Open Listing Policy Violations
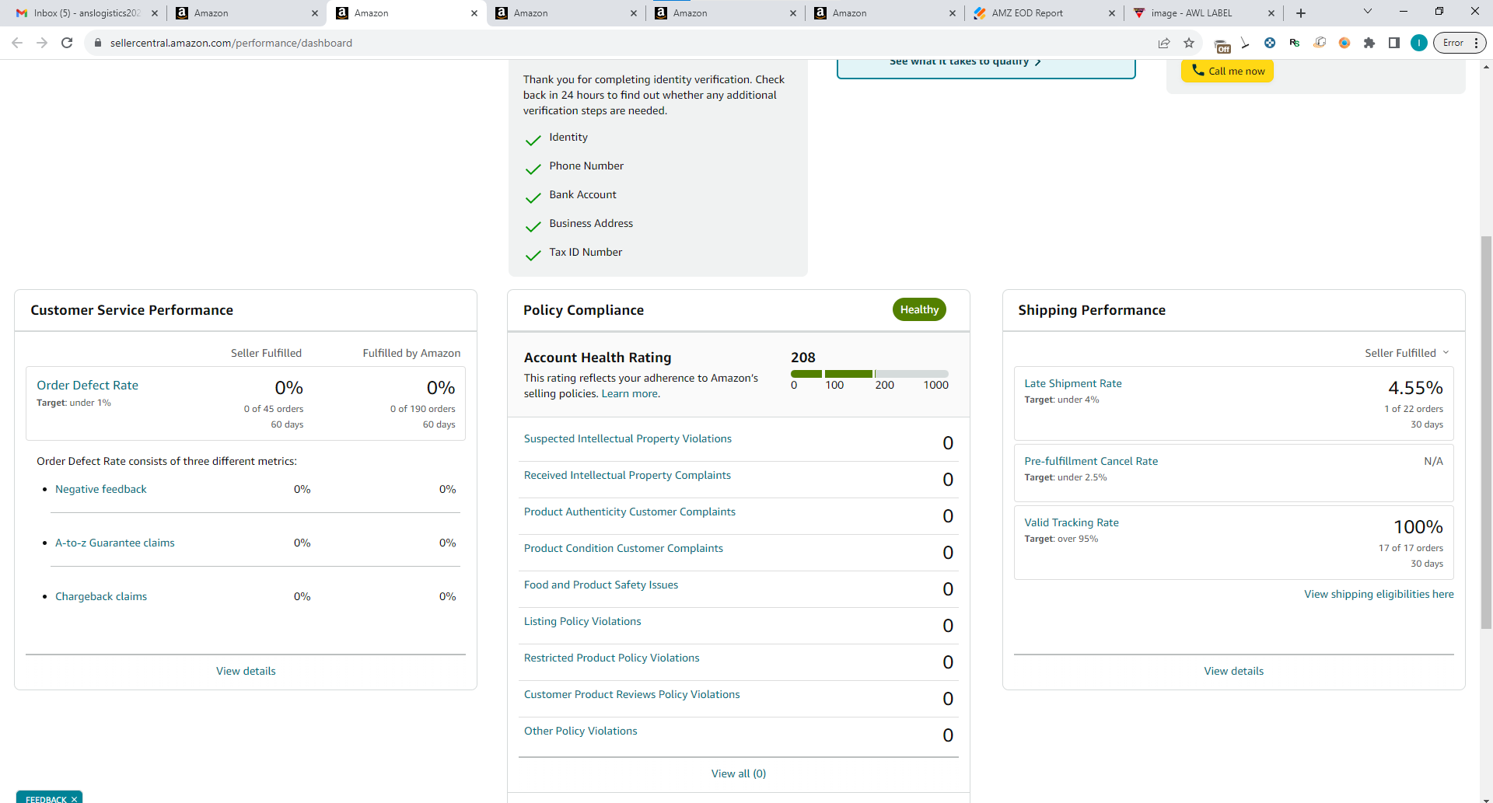The image size is (1493, 803). coord(582,622)
